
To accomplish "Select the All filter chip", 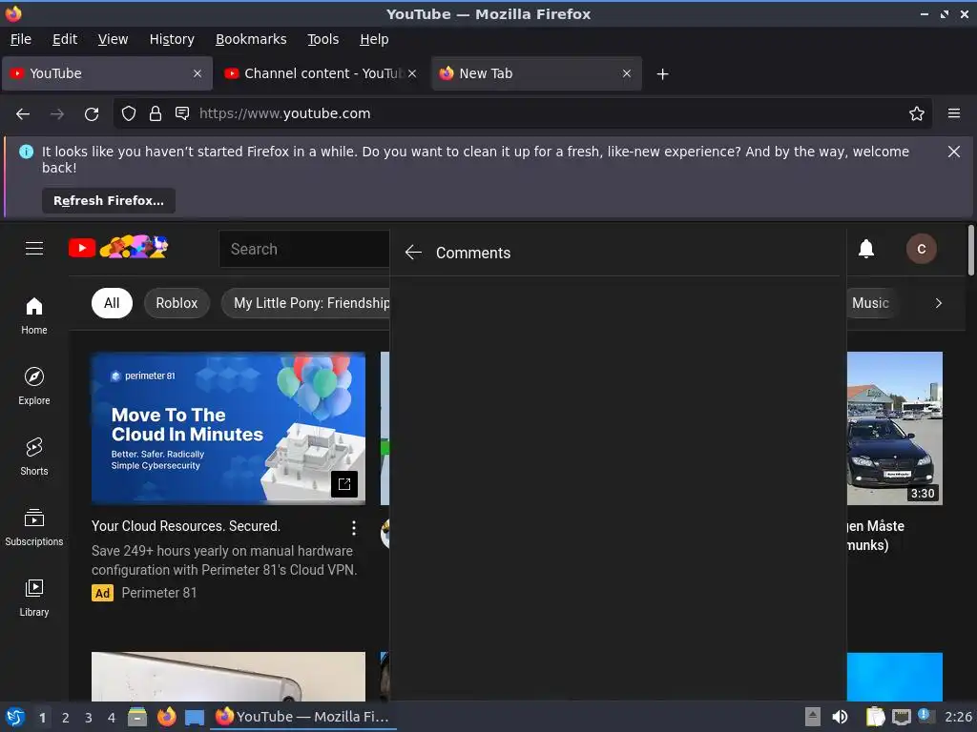I will (112, 303).
